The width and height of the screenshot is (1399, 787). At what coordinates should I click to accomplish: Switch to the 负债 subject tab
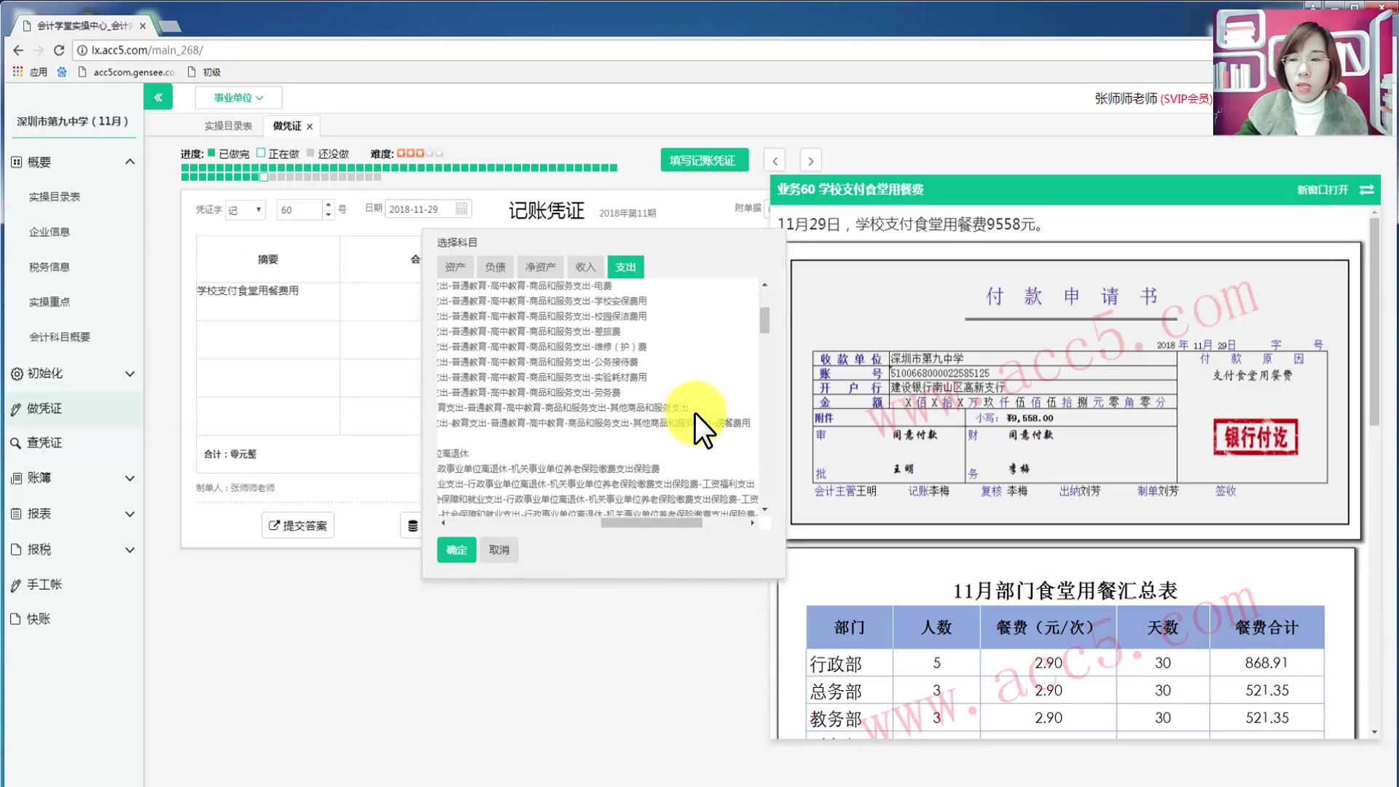pos(495,267)
